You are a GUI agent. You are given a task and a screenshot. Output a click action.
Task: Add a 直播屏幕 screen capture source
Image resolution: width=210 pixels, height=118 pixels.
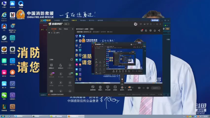pyautogui.click(x=93, y=88)
